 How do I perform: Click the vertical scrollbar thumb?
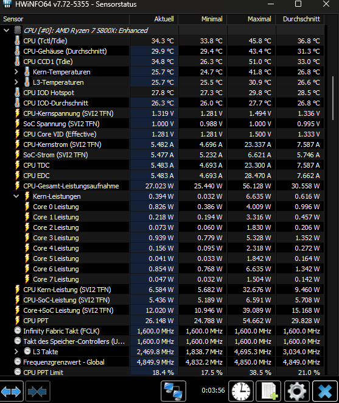[333, 98]
